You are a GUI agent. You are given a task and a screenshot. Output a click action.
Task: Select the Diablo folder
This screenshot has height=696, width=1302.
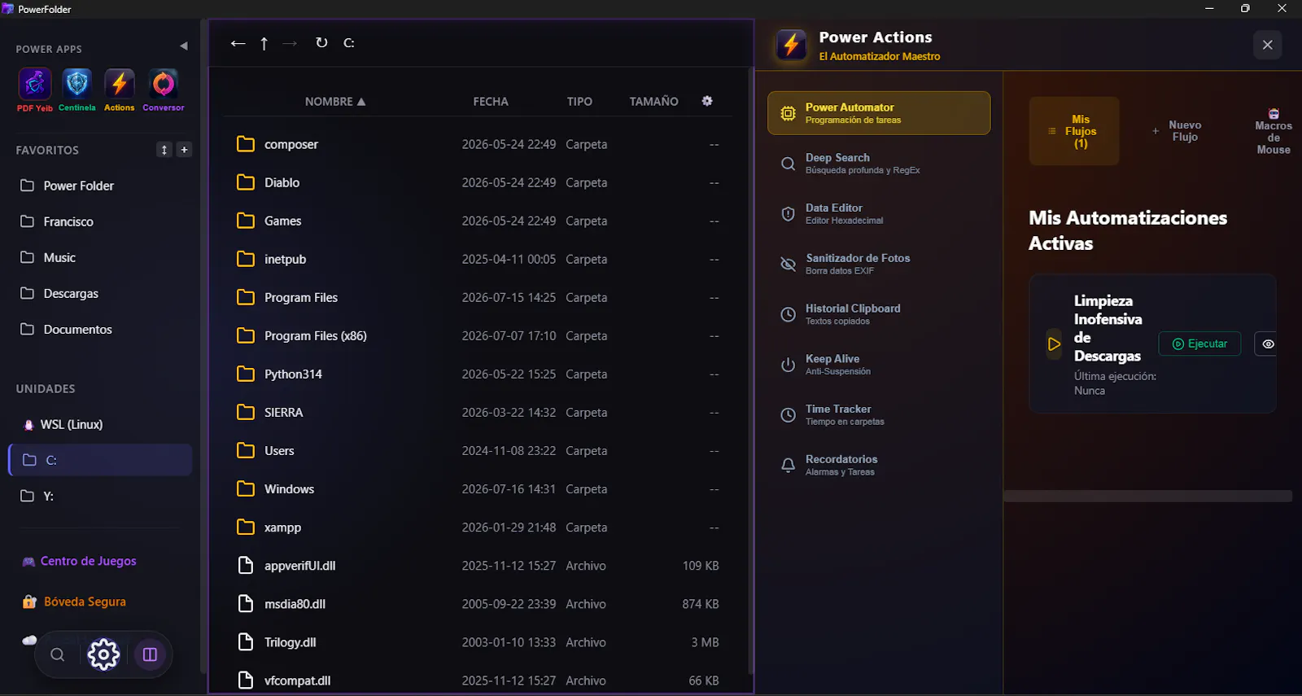click(478, 182)
